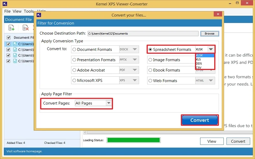Open the PPTX format dropdown
This screenshot has width=255, height=159.
coord(135,60)
